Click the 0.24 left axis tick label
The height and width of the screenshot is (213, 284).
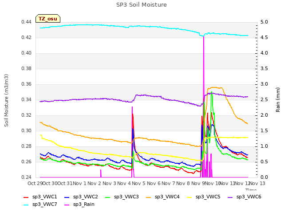coord(26,177)
